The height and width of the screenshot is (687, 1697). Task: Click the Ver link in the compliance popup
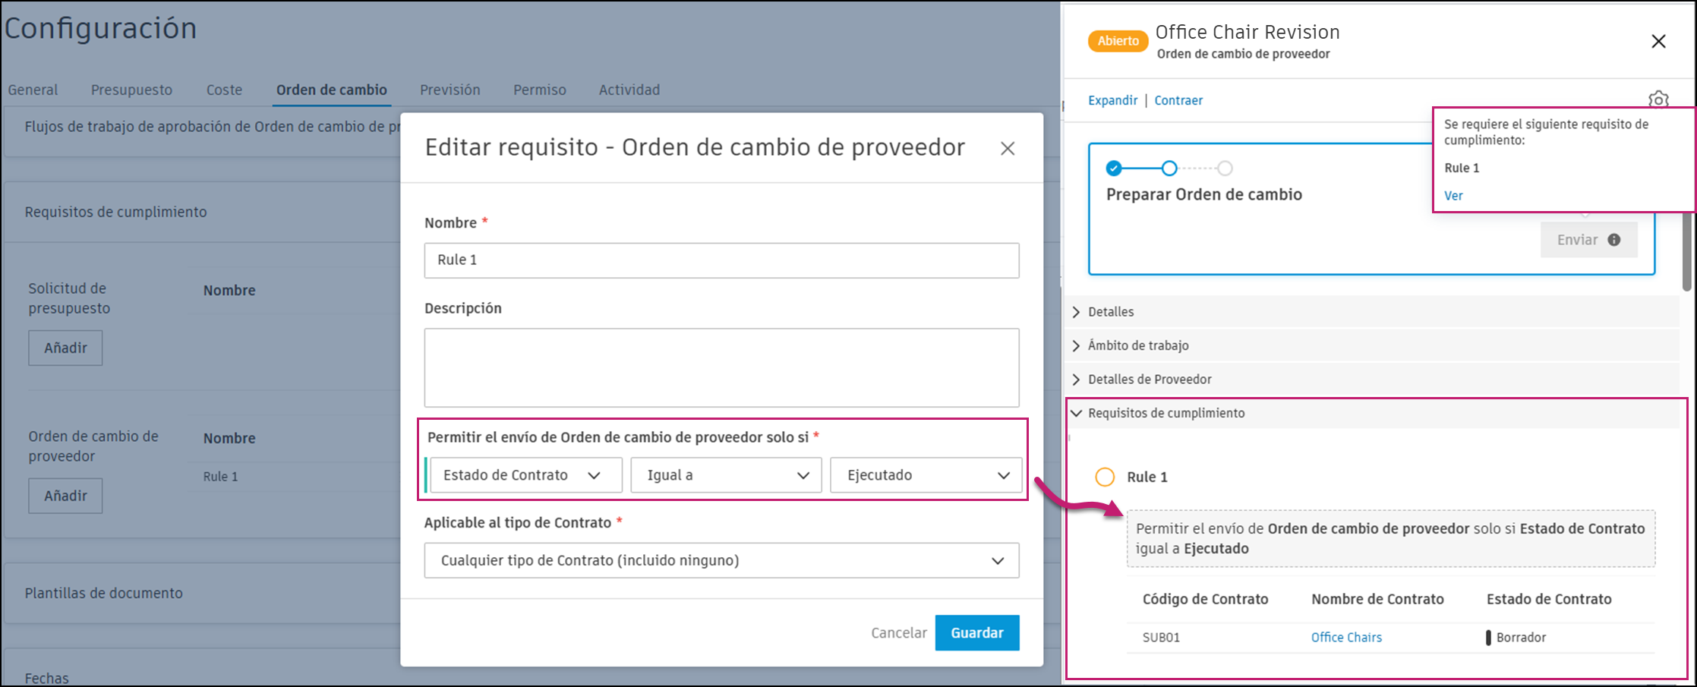click(1453, 195)
